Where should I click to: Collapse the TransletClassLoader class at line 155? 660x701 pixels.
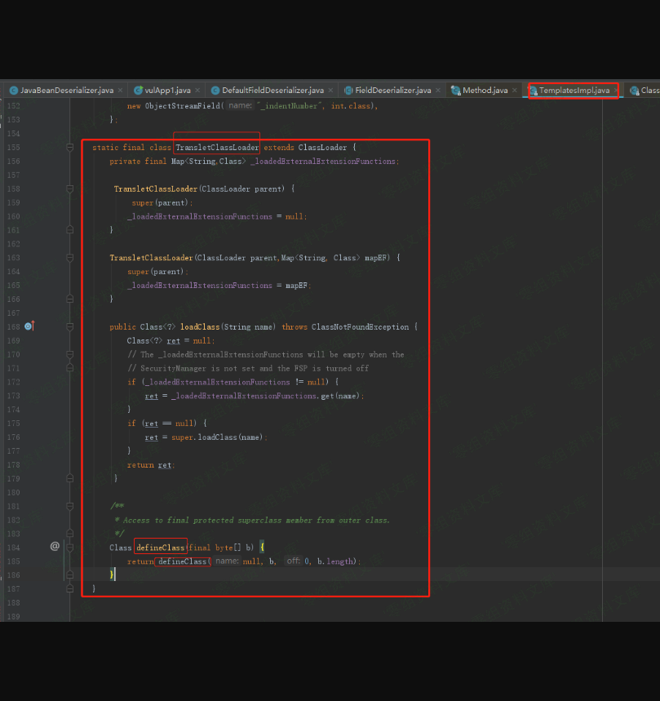(x=70, y=148)
